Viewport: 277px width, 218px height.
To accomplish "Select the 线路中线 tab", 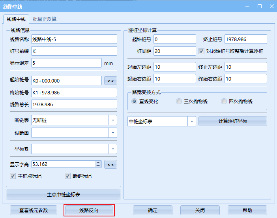I will [x=16, y=19].
